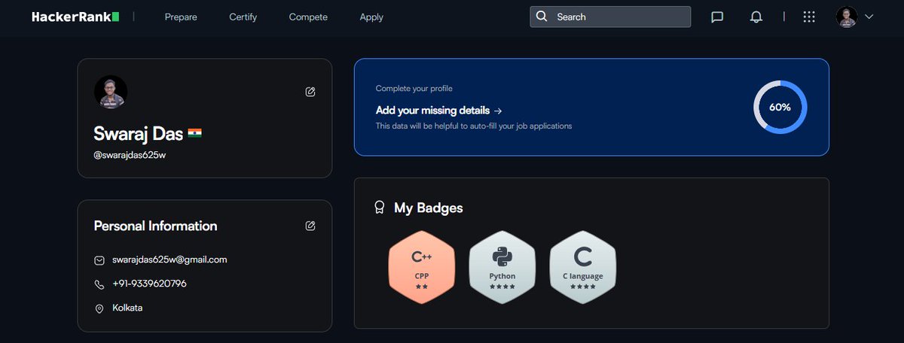Open the CPP badge
The height and width of the screenshot is (343, 904).
(421, 266)
